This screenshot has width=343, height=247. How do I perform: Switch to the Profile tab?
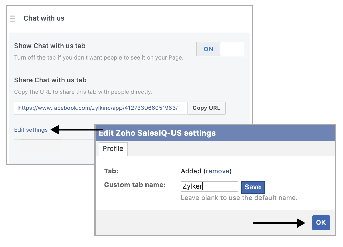point(113,149)
